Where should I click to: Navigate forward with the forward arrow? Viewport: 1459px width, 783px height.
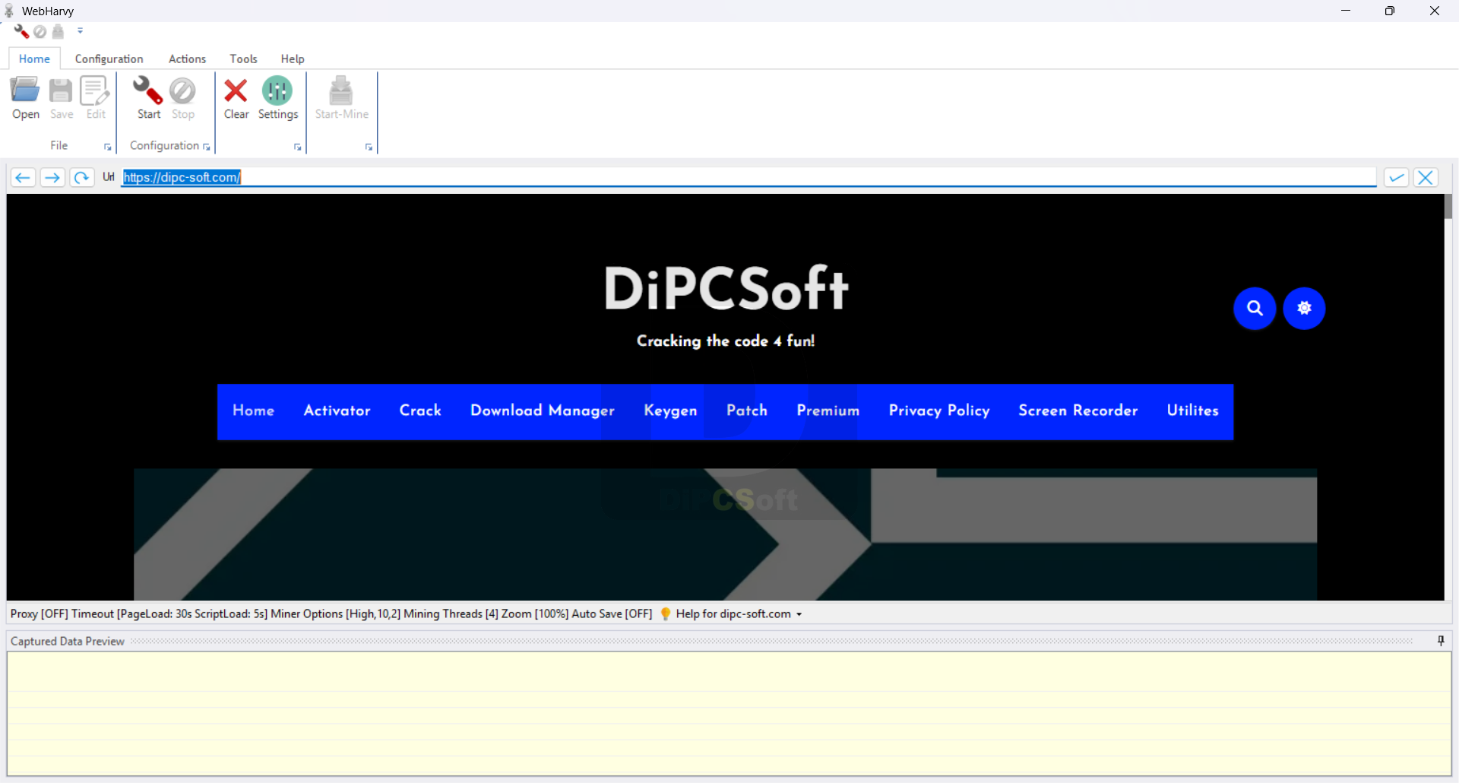pos(52,178)
